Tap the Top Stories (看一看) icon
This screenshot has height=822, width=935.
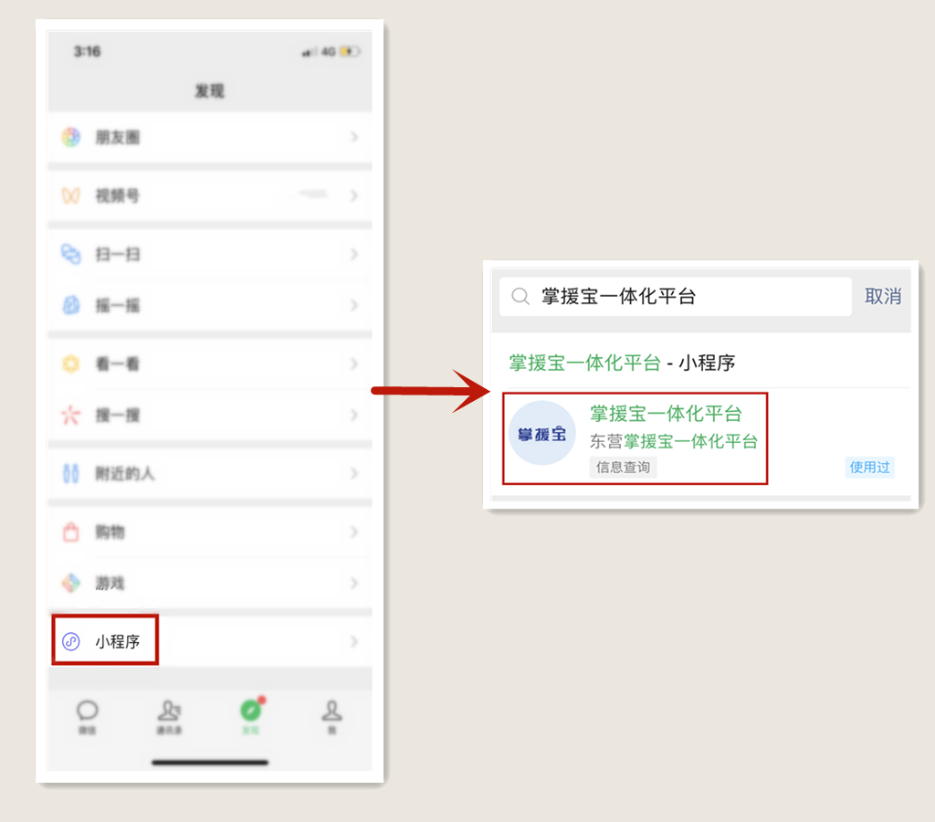point(71,364)
